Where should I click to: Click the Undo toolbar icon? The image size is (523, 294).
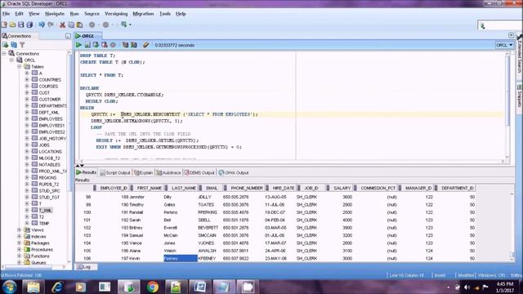[x=42, y=24]
